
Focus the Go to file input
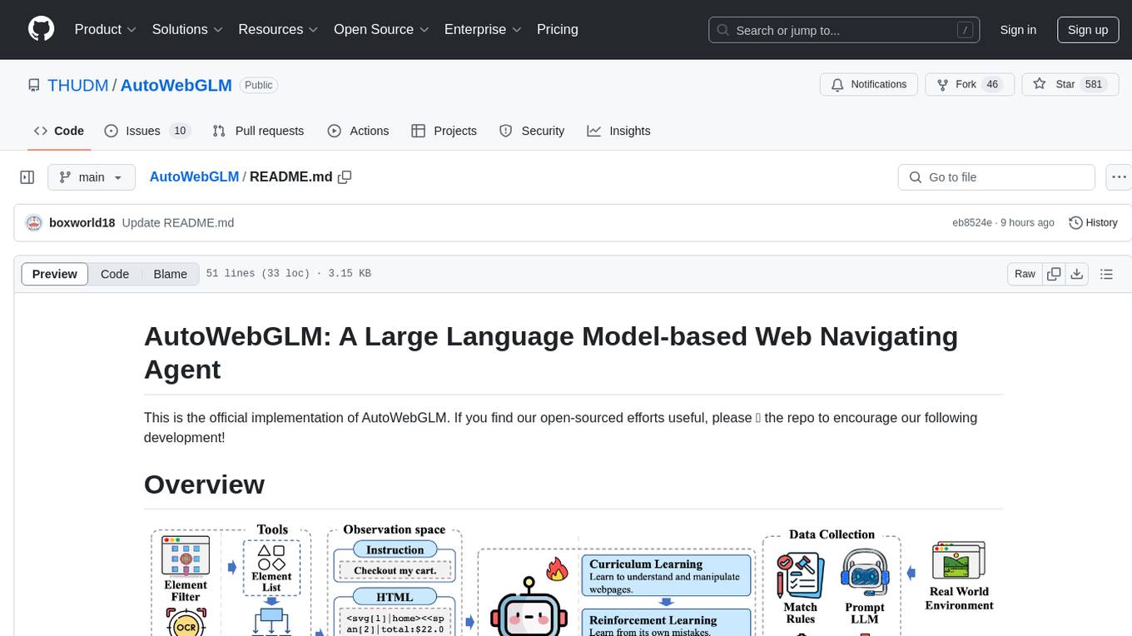[996, 177]
